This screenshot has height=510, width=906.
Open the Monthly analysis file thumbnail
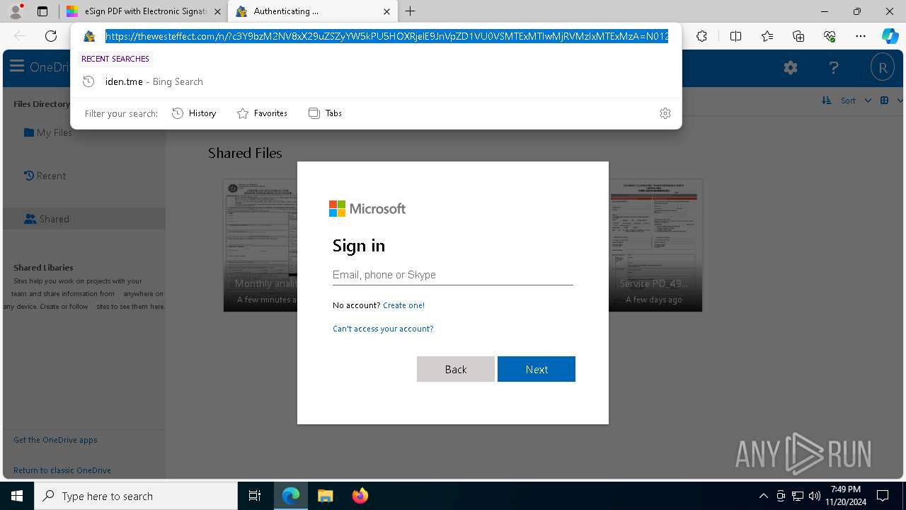click(260, 245)
